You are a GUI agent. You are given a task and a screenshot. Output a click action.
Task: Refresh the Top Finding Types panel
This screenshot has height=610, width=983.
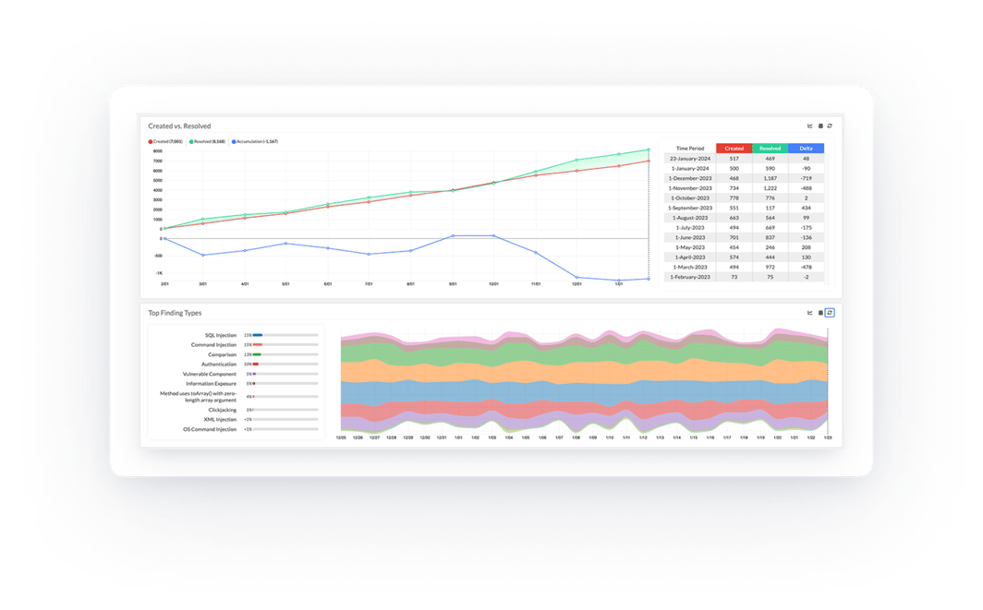(830, 313)
